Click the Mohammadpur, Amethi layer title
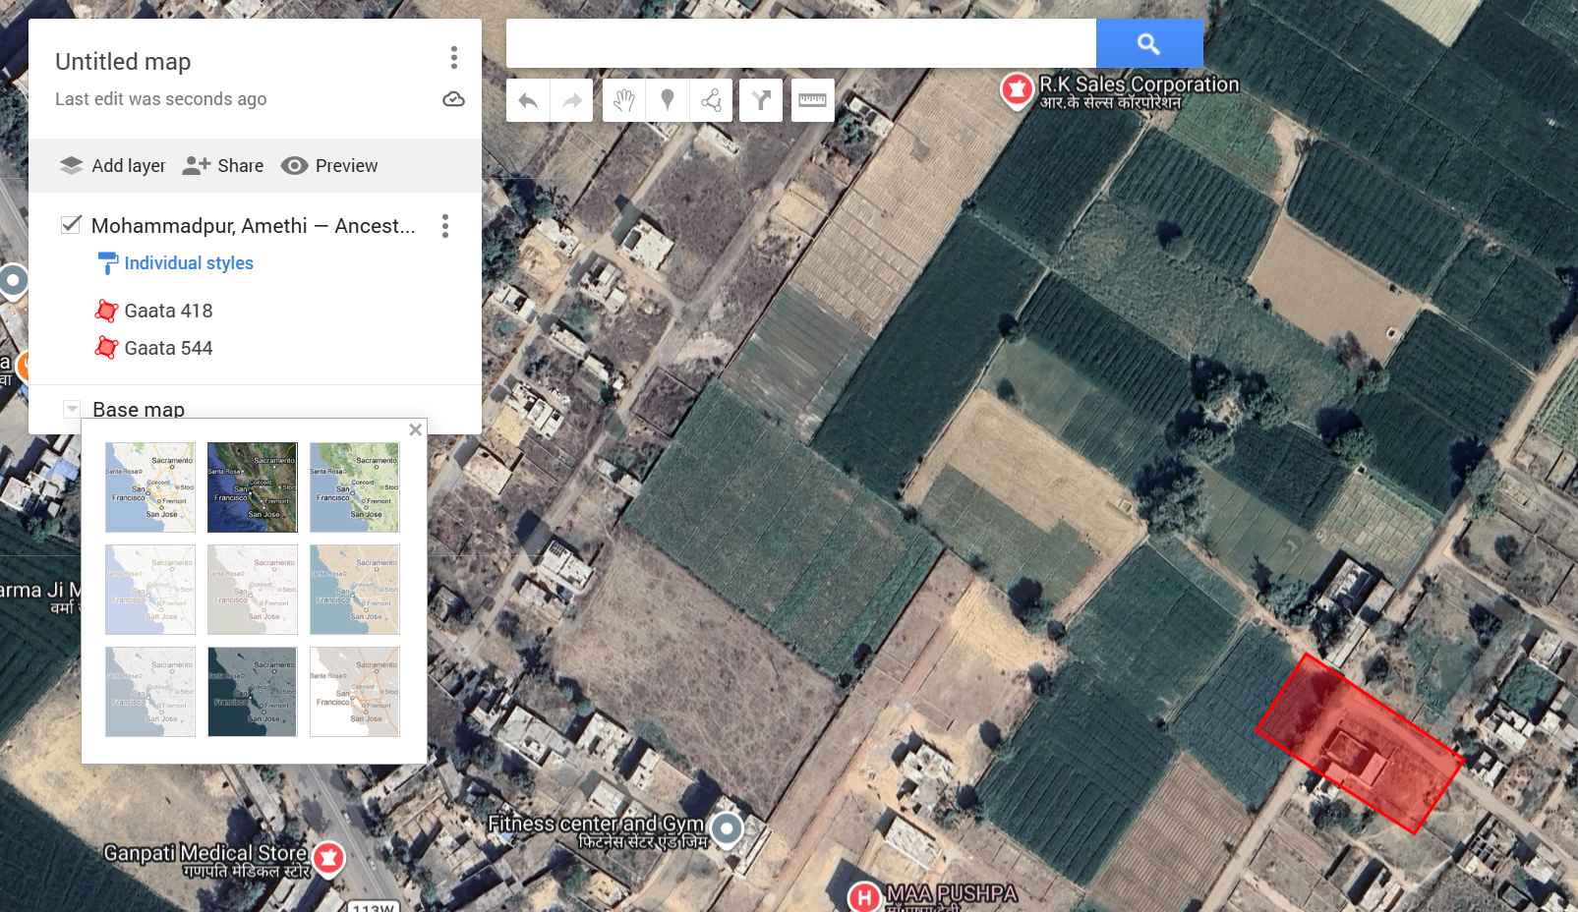The image size is (1578, 912). [x=253, y=226]
